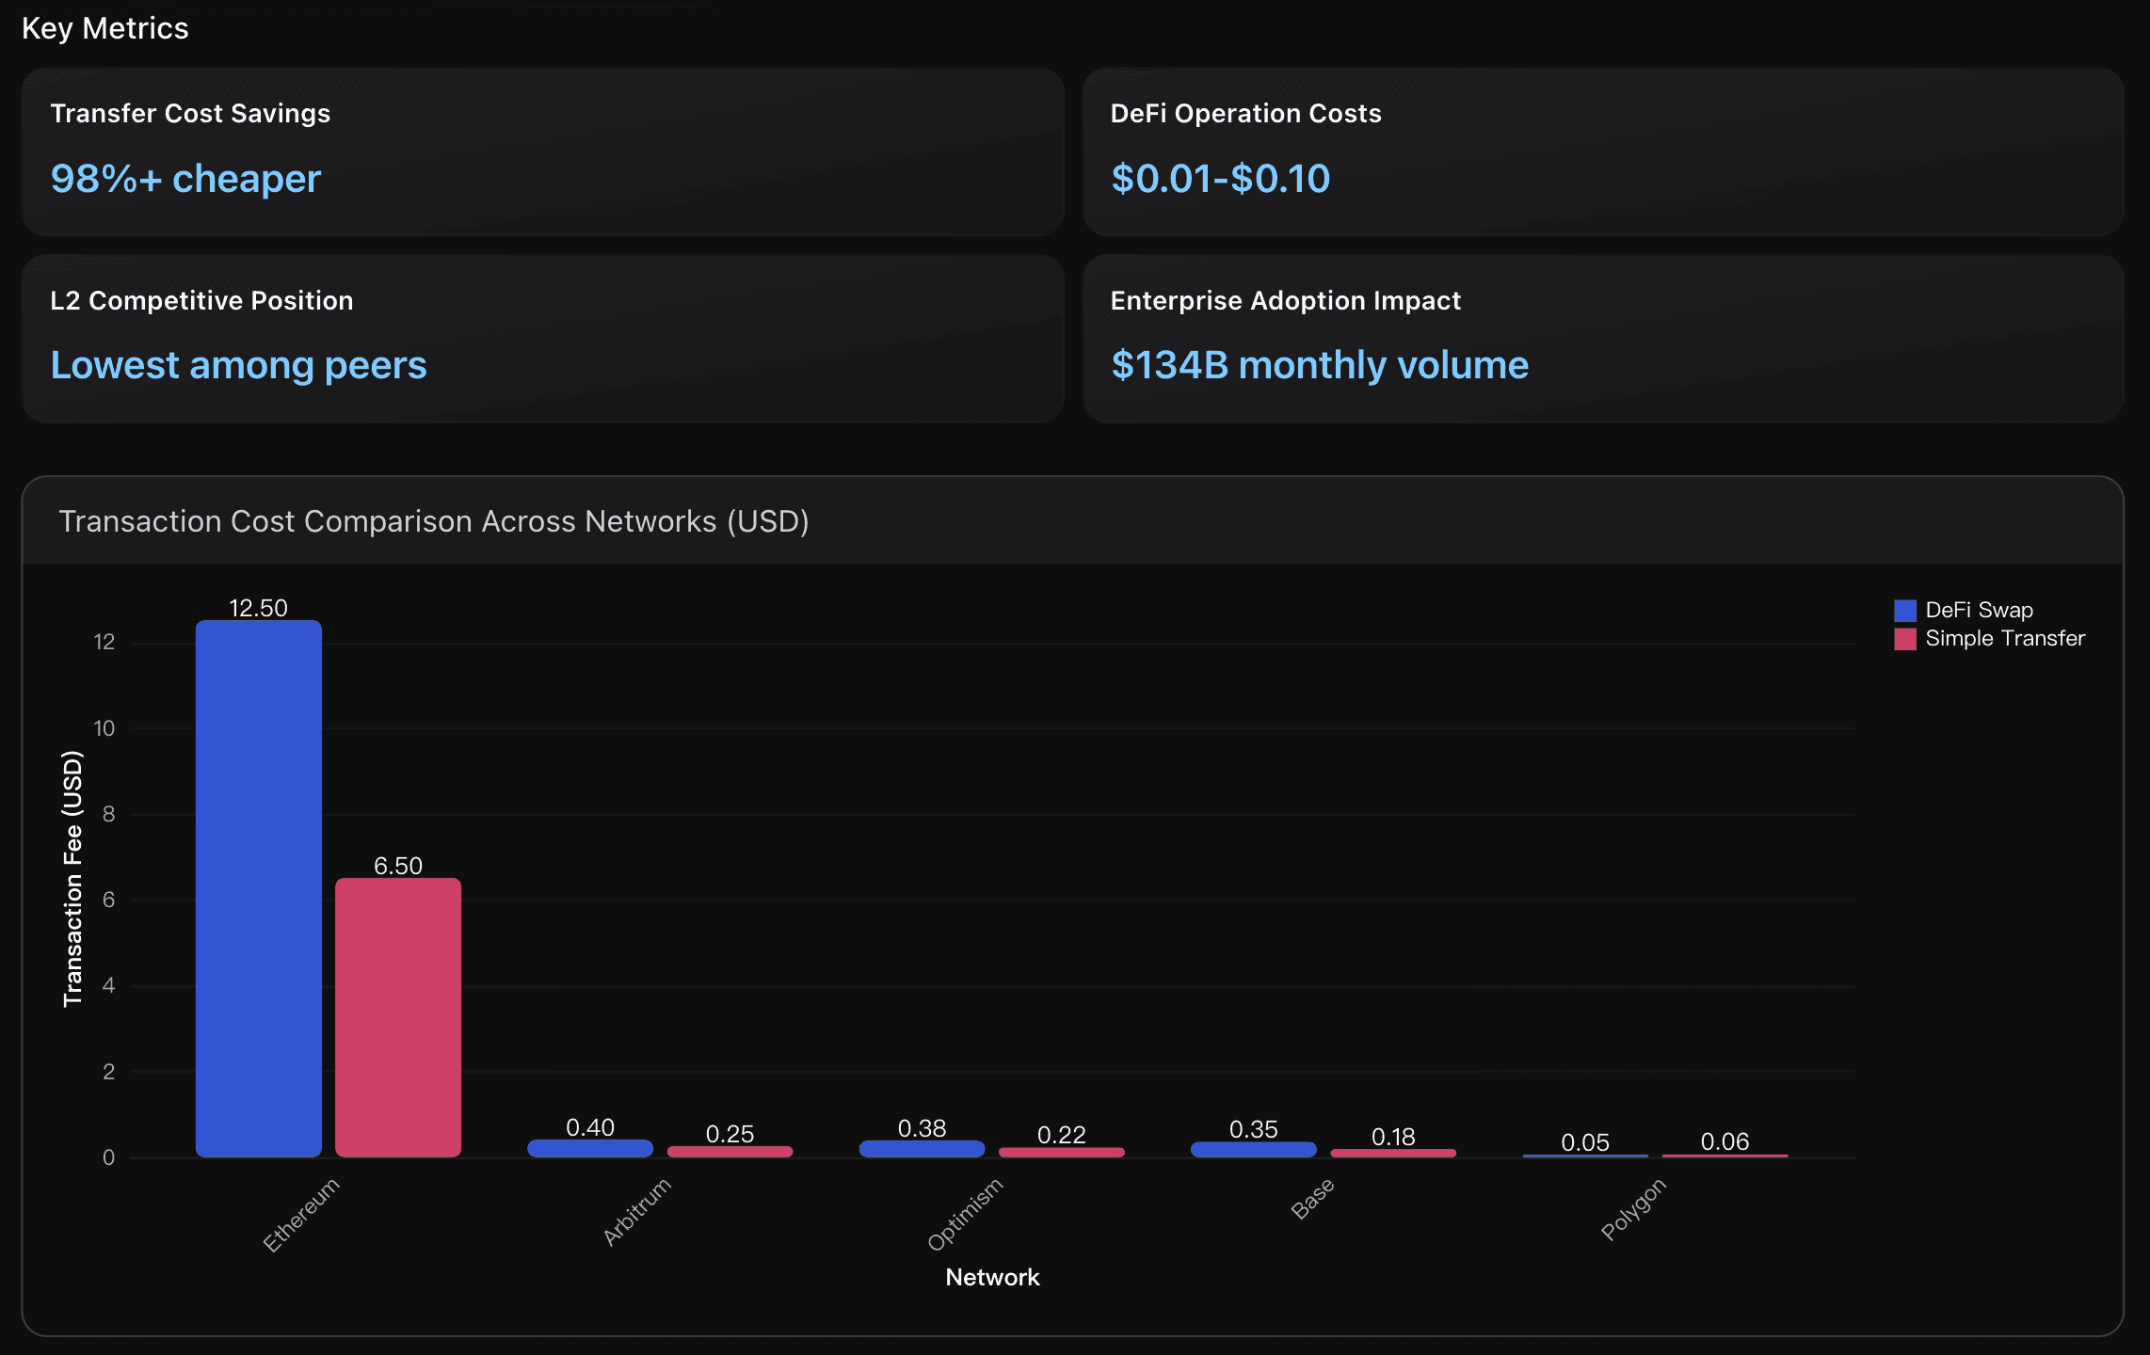This screenshot has height=1355, width=2150.
Task: Click Polygon Simple Transfer bar 0.06
Action: (x=1725, y=1156)
